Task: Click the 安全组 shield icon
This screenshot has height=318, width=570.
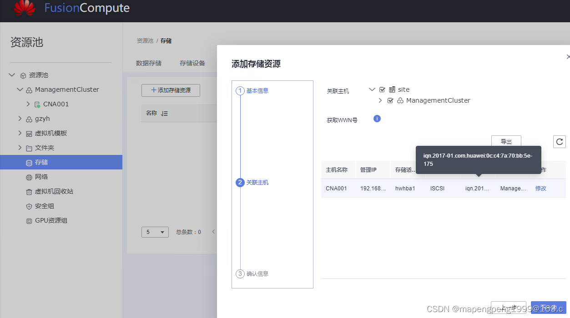Action: click(x=29, y=206)
